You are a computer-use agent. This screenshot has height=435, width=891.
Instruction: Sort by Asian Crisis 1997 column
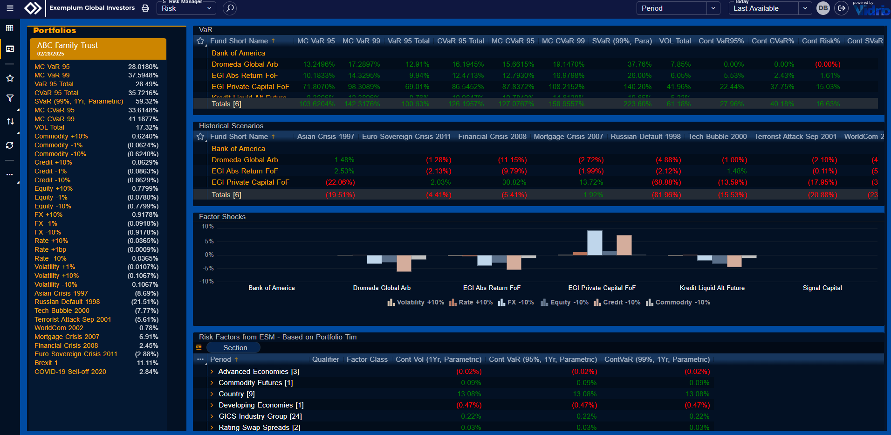326,137
